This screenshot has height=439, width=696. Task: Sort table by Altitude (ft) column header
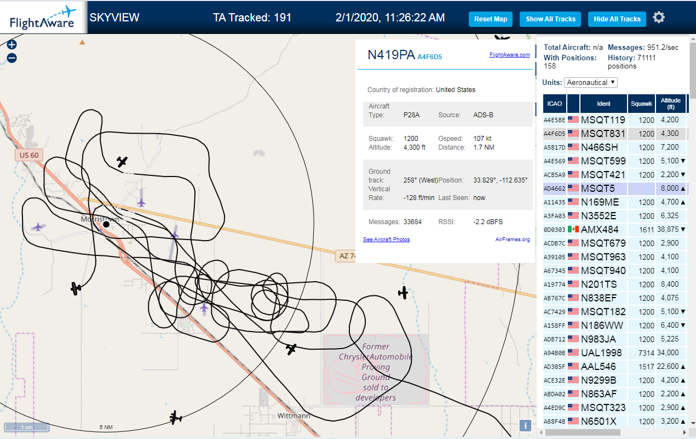[x=670, y=104]
